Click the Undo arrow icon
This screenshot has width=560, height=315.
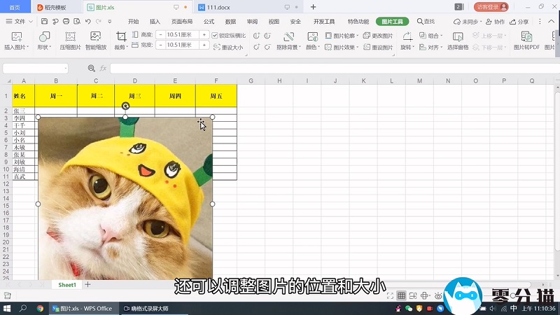tap(88, 22)
